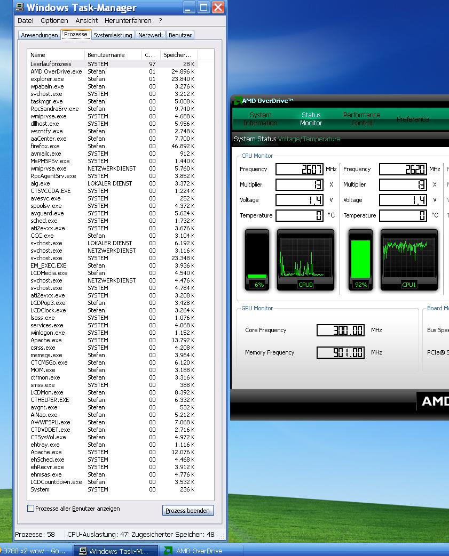Sort by Benutzername column header

(113, 55)
